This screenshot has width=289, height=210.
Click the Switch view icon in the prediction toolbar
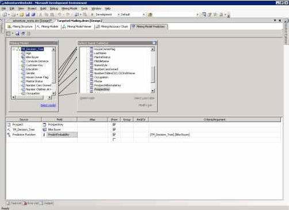pyautogui.click(x=8, y=34)
